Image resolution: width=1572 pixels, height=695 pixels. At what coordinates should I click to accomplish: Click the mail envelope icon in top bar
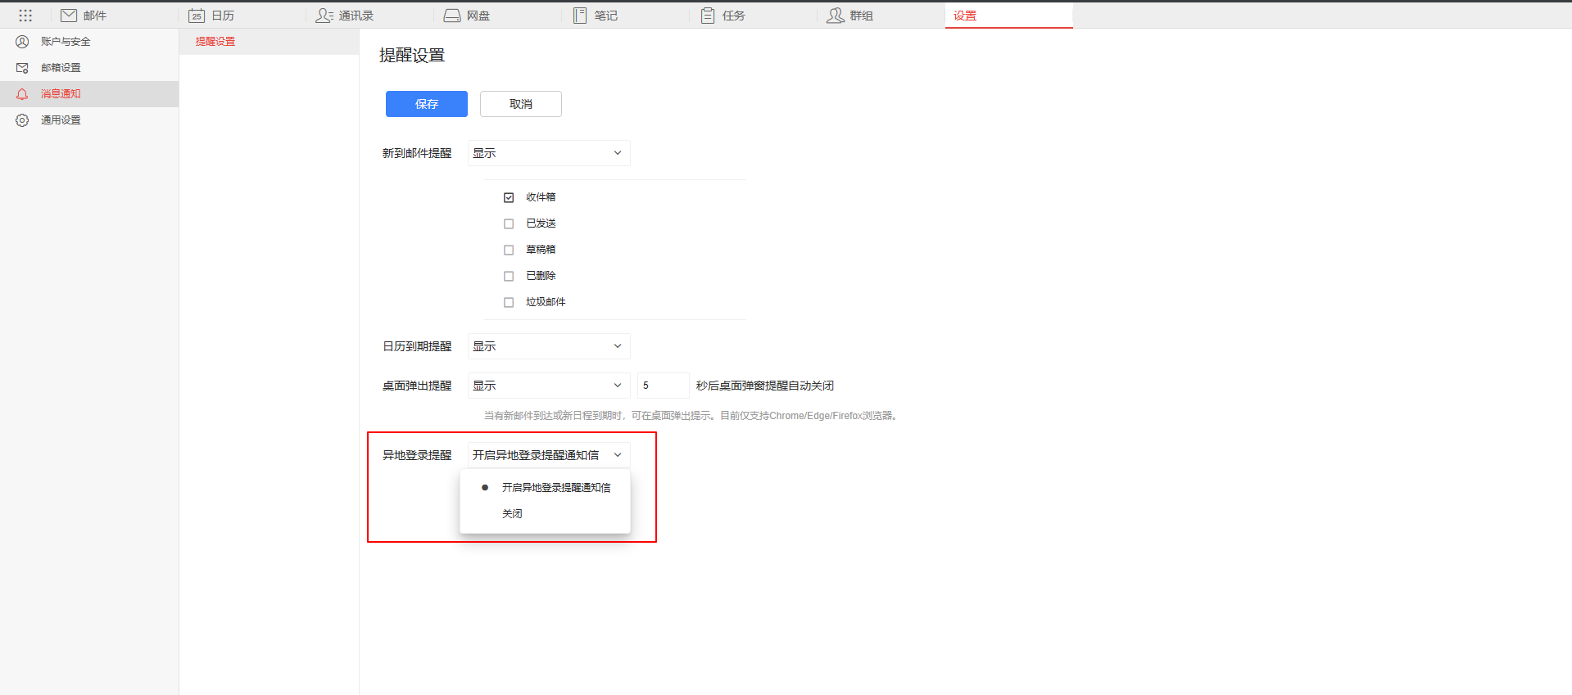coord(69,16)
